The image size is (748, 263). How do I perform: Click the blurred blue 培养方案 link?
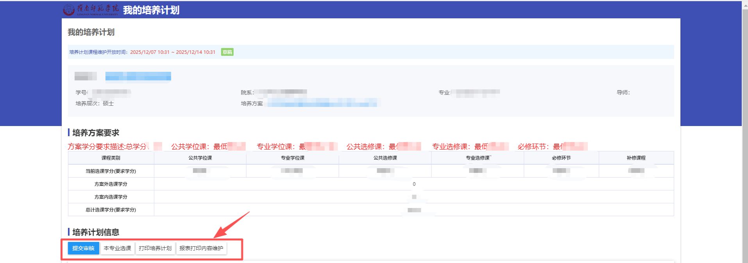322,103
